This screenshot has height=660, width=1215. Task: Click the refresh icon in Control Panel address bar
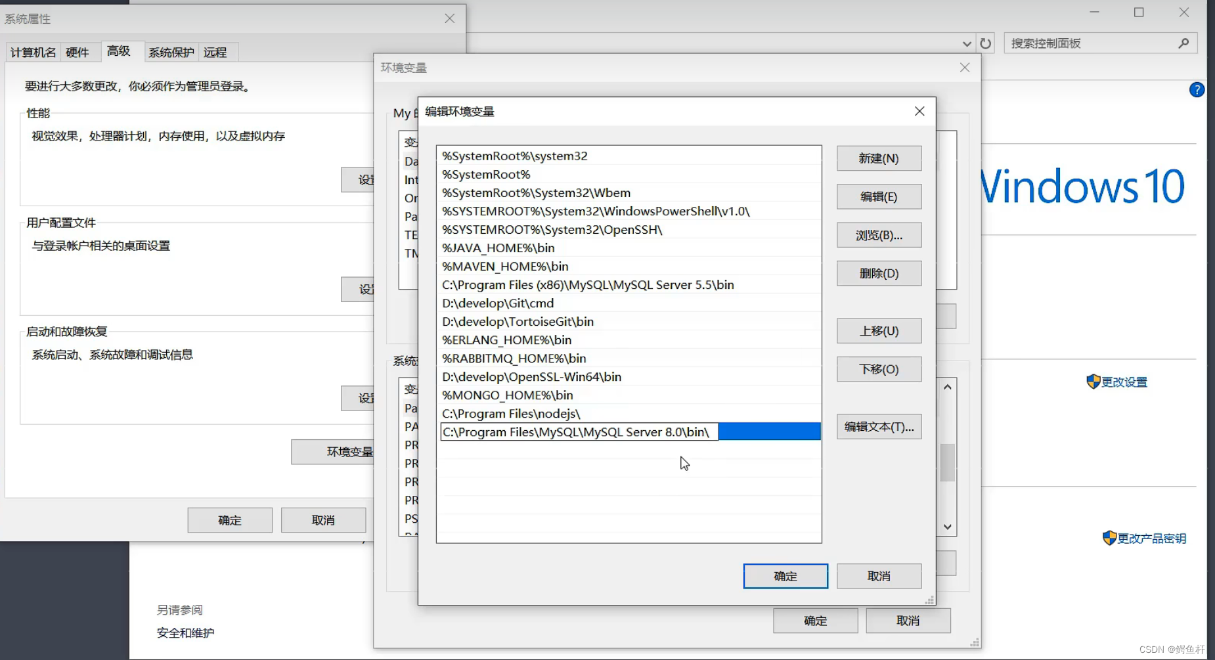coord(985,43)
